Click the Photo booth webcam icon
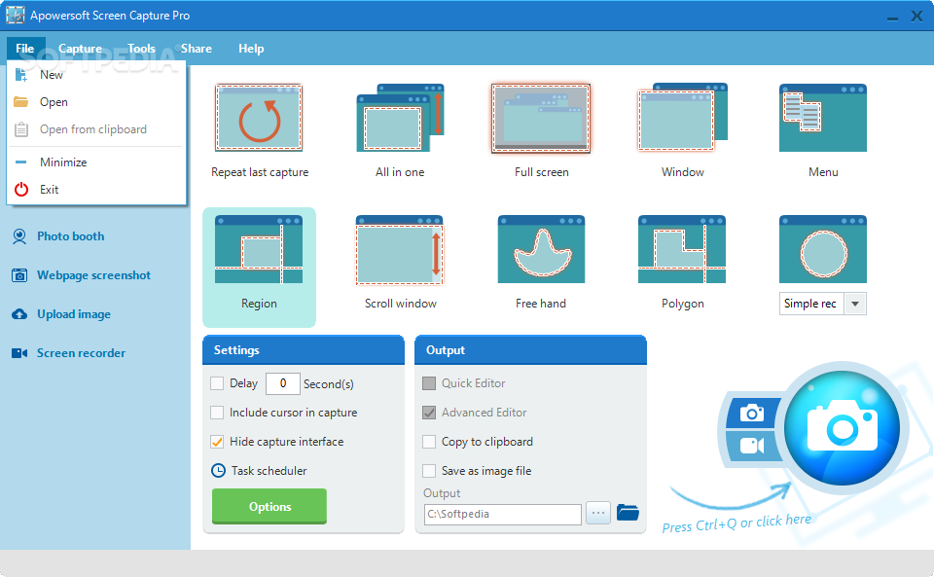The height and width of the screenshot is (577, 934). pyautogui.click(x=19, y=236)
